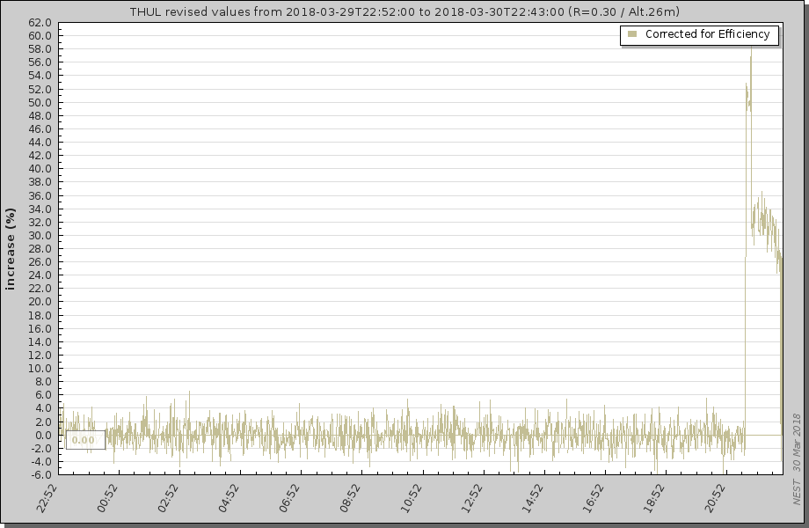This screenshot has width=809, height=528.
Task: Click the 16:52 x-axis tick label
Action: [594, 498]
